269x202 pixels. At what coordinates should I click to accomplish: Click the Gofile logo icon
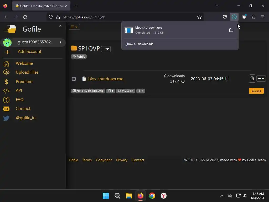point(10,29)
